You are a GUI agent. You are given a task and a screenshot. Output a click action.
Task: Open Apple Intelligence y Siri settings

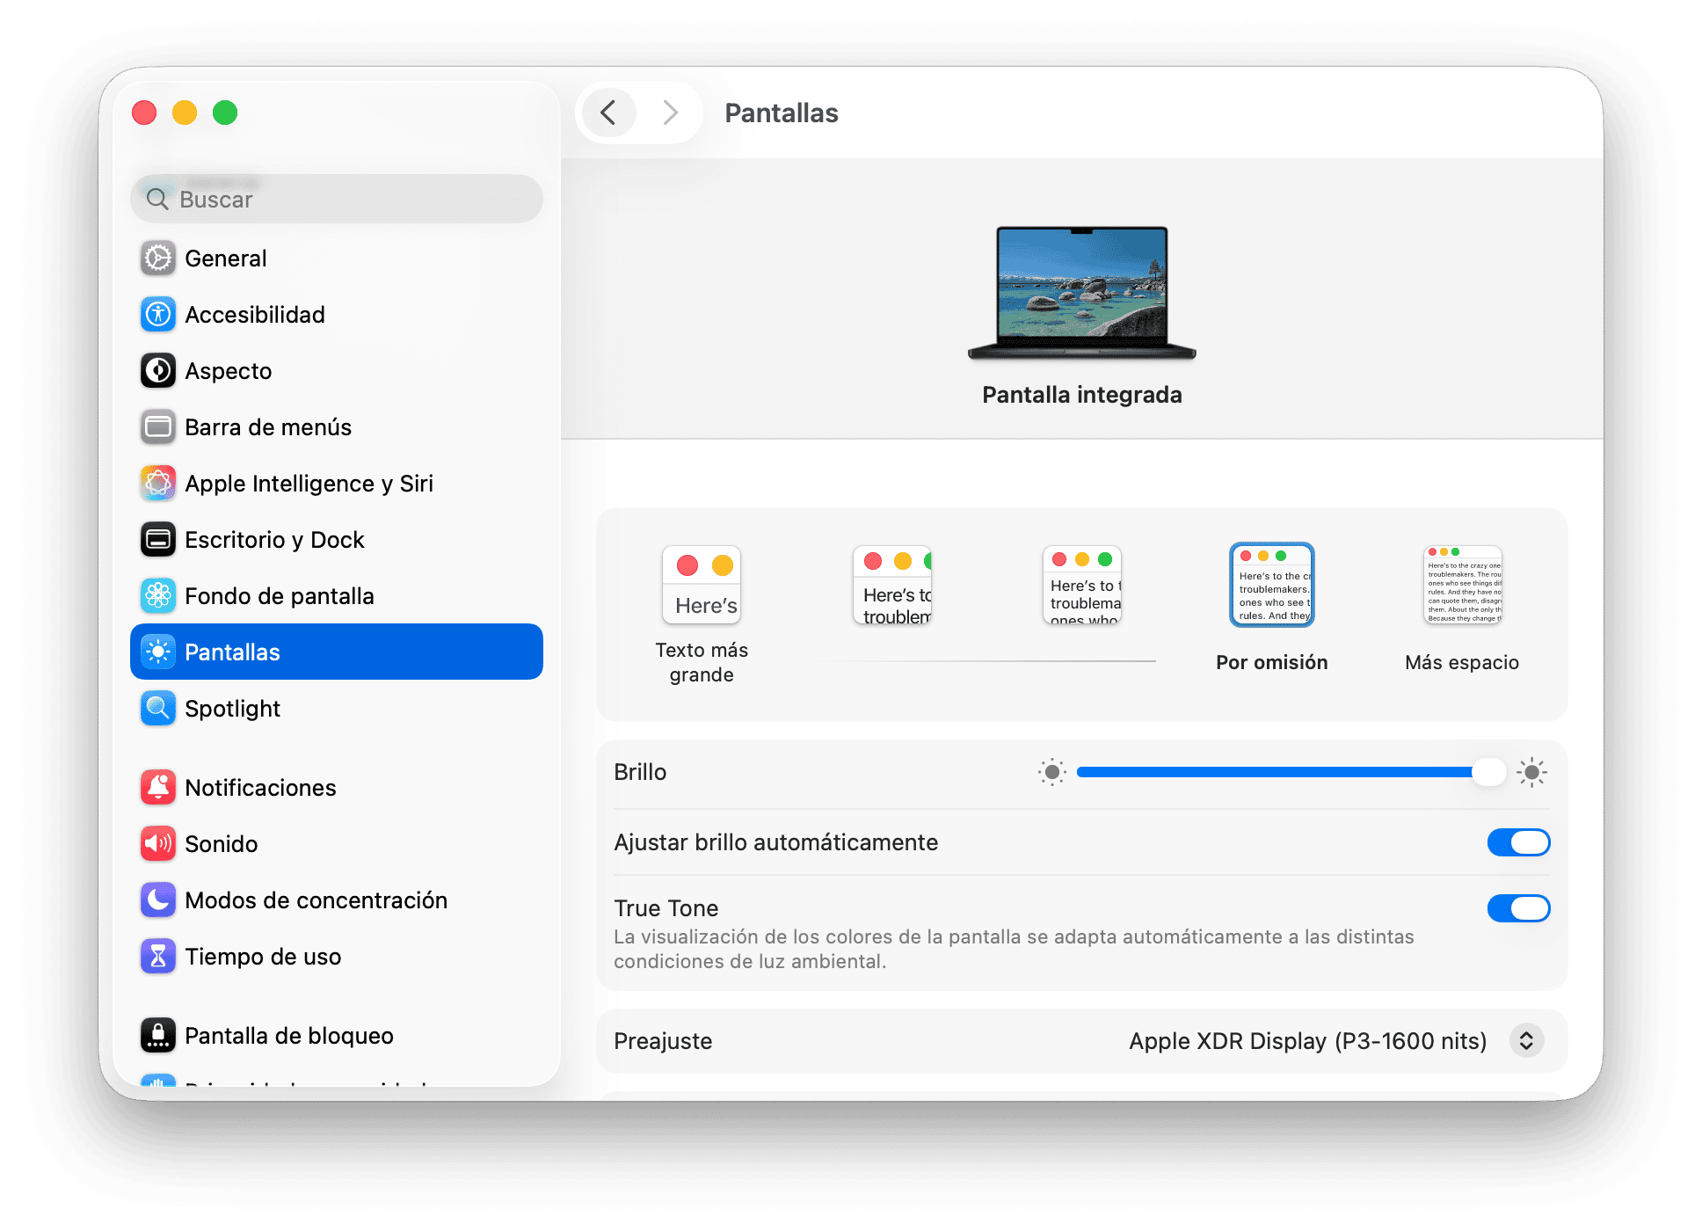tap(309, 483)
